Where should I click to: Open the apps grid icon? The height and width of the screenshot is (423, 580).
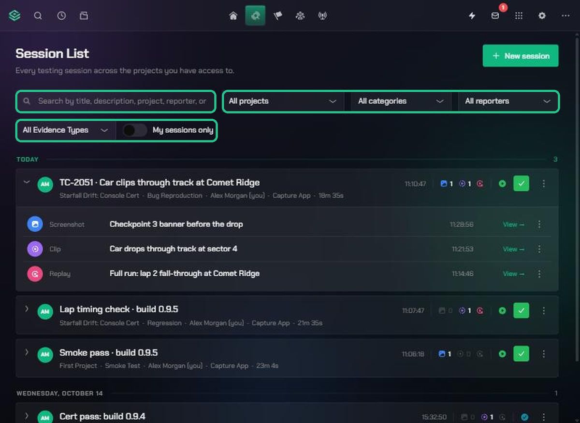[519, 15]
